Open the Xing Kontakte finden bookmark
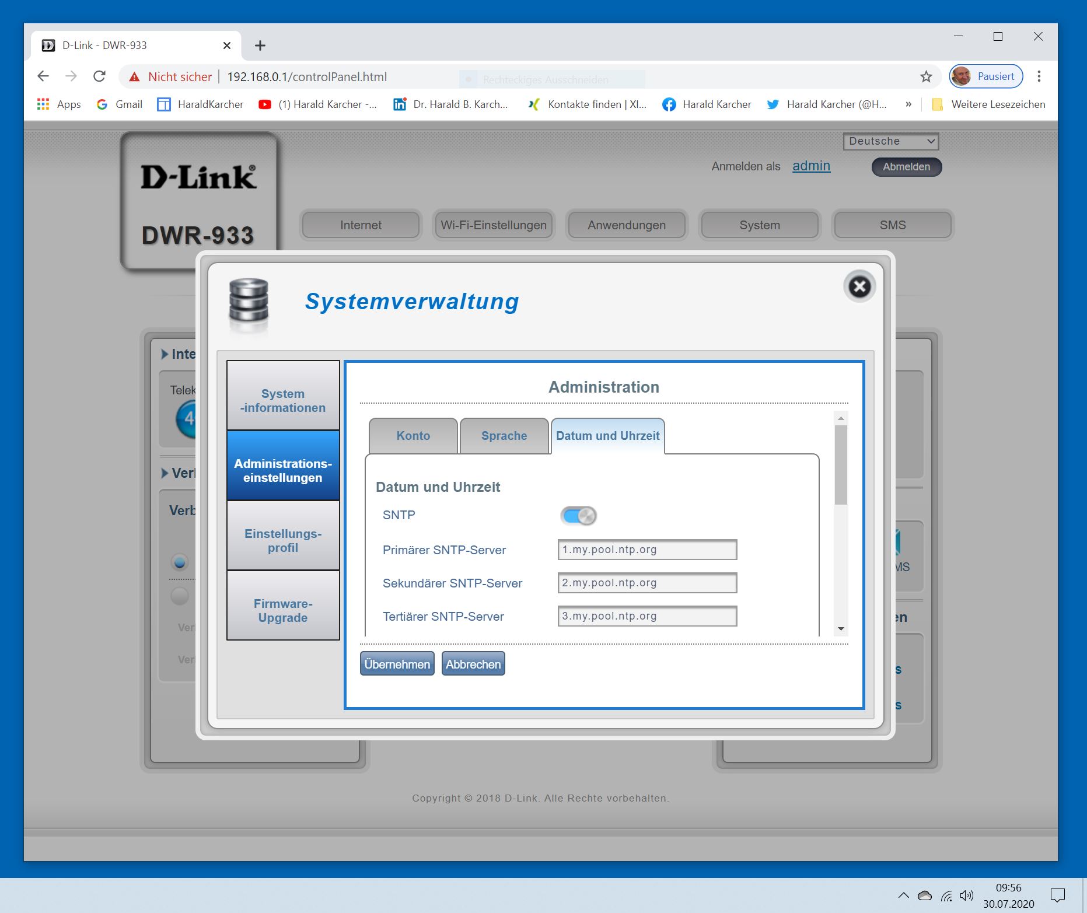The image size is (1087, 913). tap(587, 104)
